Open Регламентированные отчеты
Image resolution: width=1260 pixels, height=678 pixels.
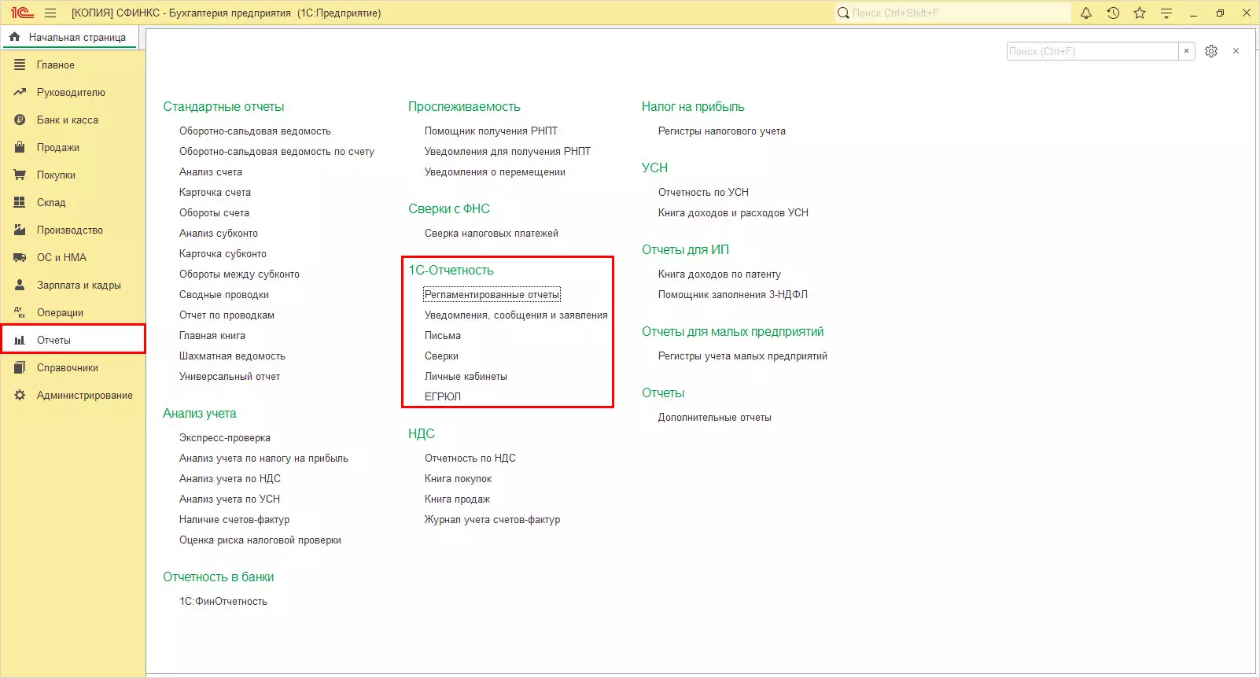click(492, 295)
